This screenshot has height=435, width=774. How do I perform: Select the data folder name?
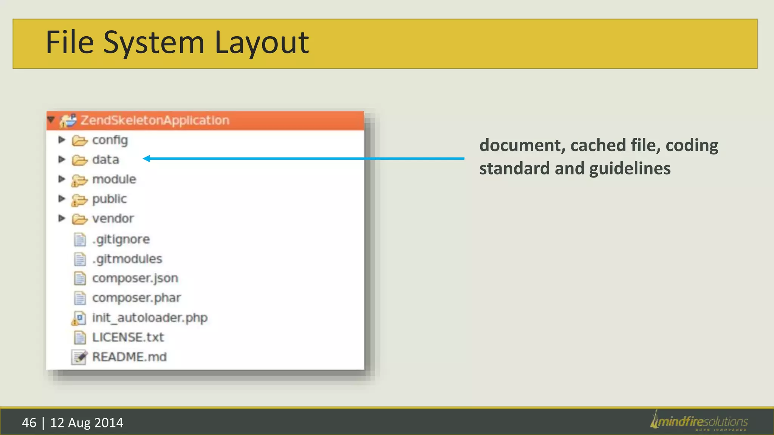tap(105, 159)
